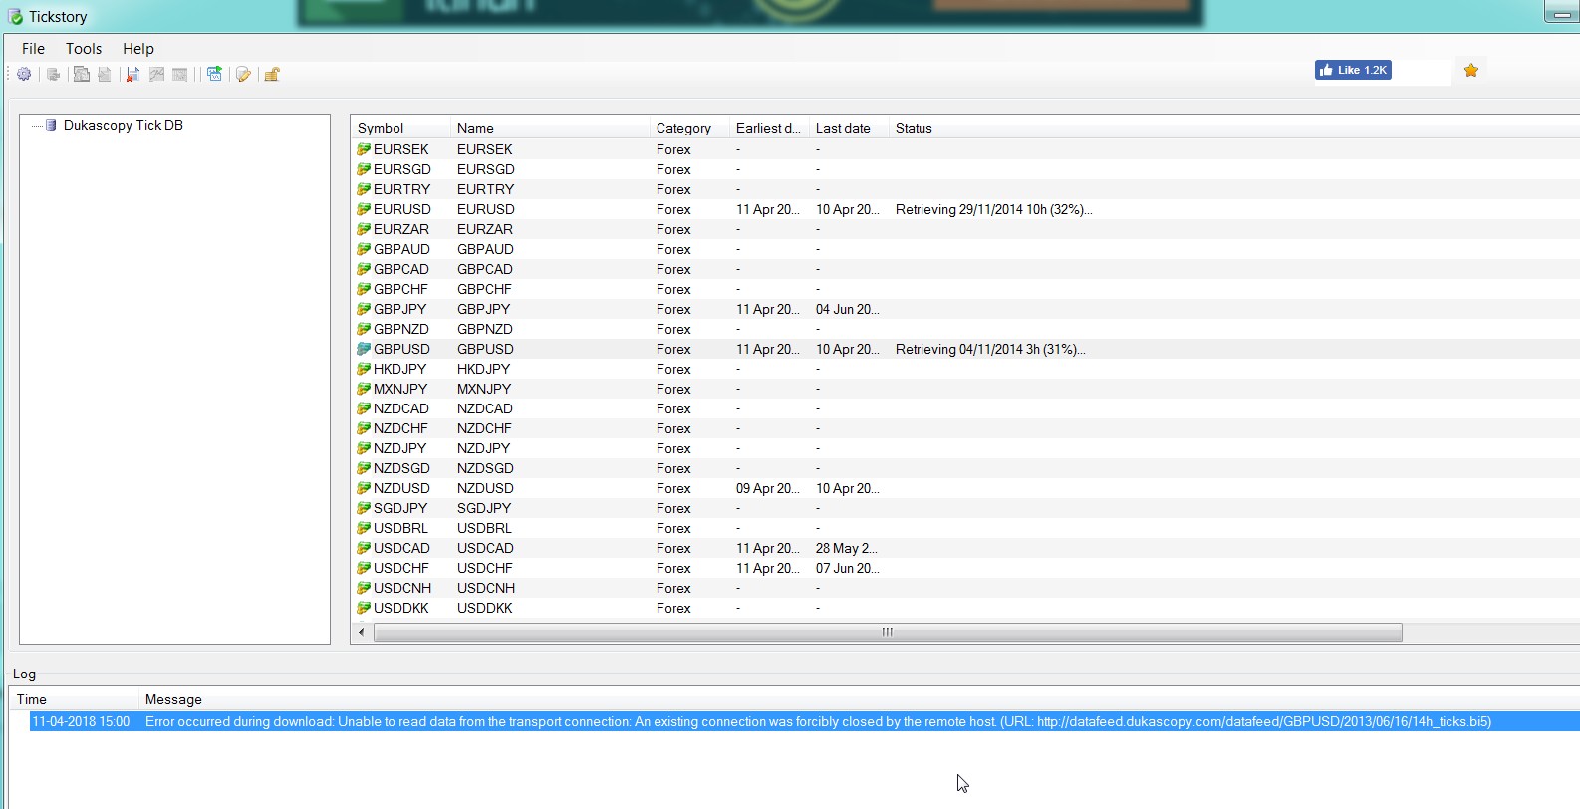Click the launch terminal icon with green flag
1580x809 pixels.
point(214,74)
